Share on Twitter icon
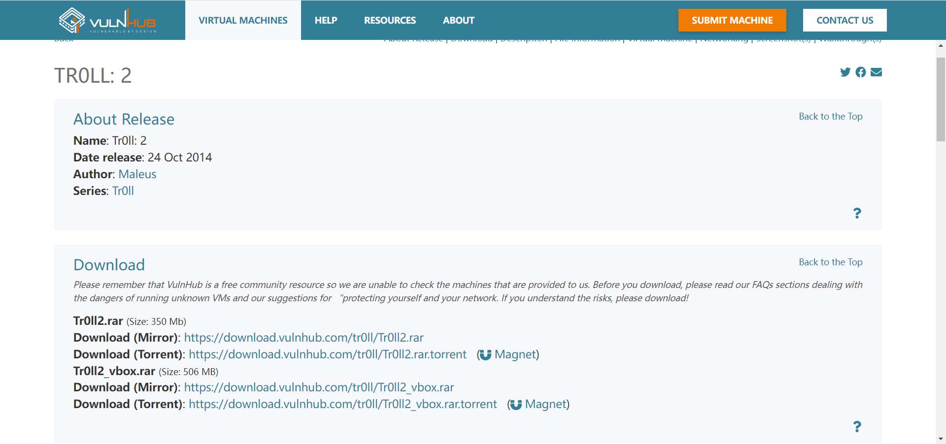Image resolution: width=946 pixels, height=444 pixels. pos(845,72)
